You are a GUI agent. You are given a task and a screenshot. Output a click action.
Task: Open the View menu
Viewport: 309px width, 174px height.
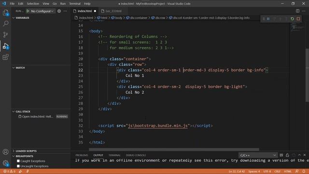[x=46, y=3]
